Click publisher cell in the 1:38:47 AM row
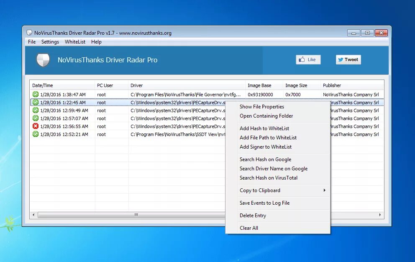Viewport: 415px width, 262px height. pos(351,95)
